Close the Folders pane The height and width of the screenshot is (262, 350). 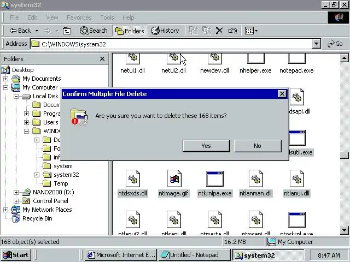[x=102, y=59]
